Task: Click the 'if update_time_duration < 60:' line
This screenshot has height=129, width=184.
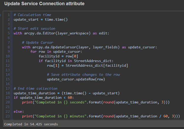Action: (44, 98)
